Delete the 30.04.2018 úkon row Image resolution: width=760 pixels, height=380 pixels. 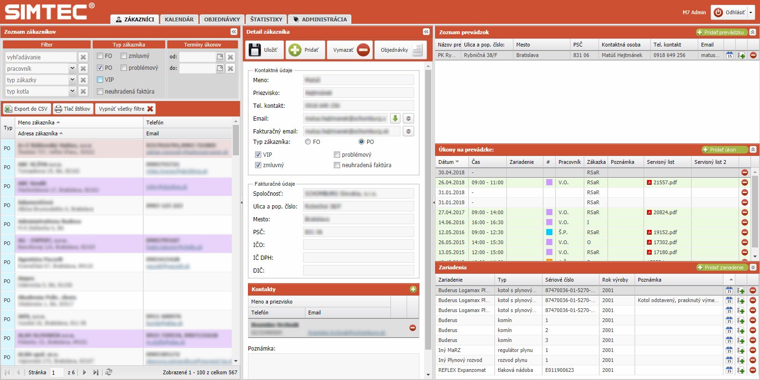pos(744,172)
